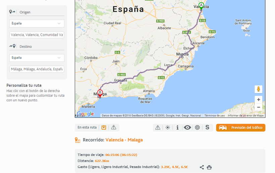Click the Córdoba label on the map

pos(91,58)
